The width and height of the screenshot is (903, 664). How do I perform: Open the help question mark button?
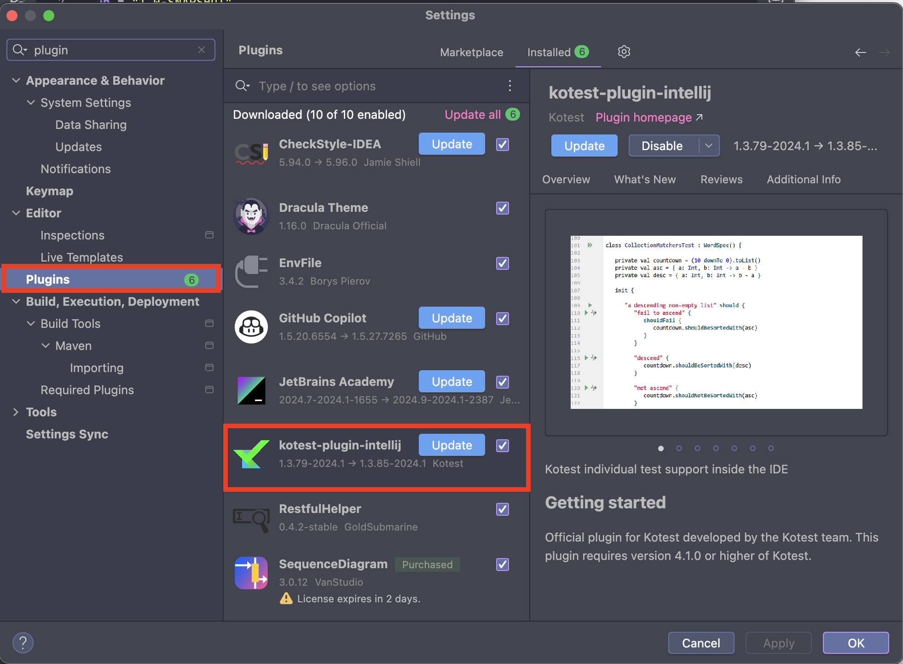(23, 642)
